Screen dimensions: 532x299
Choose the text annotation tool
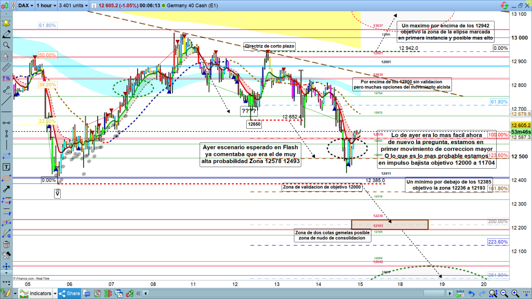coord(6,167)
